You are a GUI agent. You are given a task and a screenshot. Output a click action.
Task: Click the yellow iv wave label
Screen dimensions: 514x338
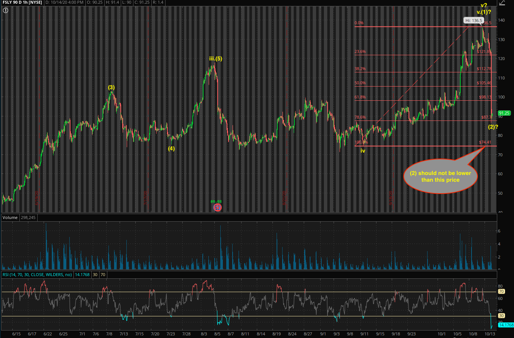tap(363, 151)
